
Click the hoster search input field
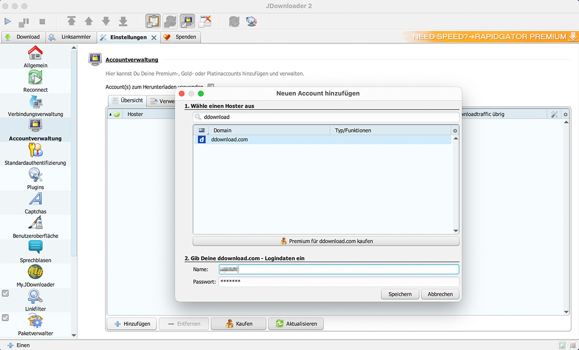coord(326,117)
